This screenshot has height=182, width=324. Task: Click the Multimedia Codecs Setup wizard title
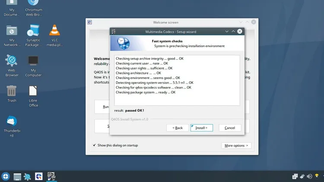pyautogui.click(x=171, y=32)
